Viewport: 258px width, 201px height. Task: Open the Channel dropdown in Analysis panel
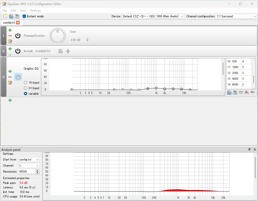[x=29, y=166]
